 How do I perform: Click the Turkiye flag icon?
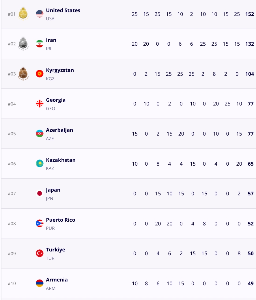(x=40, y=253)
